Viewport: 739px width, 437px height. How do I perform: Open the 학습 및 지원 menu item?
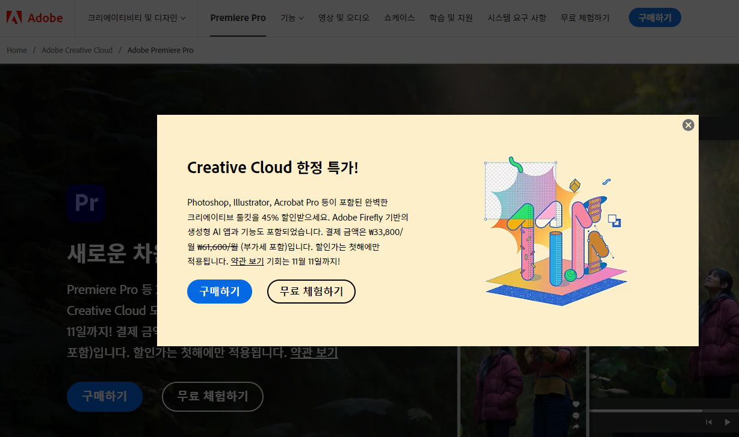point(451,18)
